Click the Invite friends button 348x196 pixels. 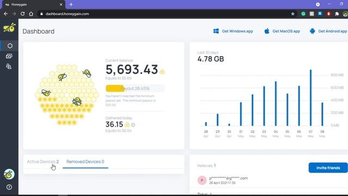click(328, 168)
